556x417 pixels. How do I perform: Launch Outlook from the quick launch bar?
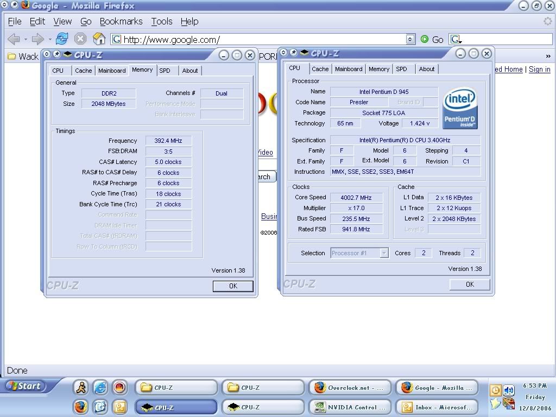120,407
